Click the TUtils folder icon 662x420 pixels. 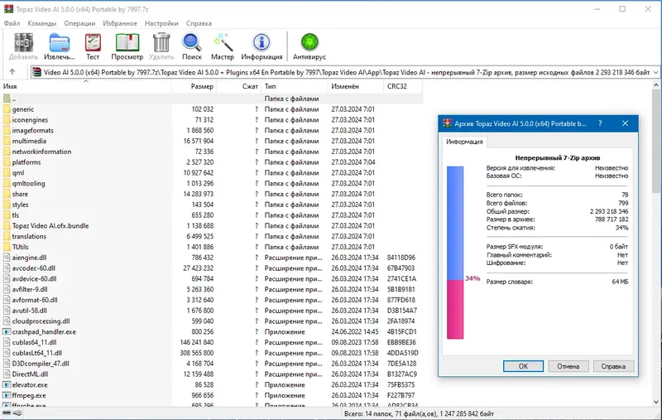(x=7, y=247)
